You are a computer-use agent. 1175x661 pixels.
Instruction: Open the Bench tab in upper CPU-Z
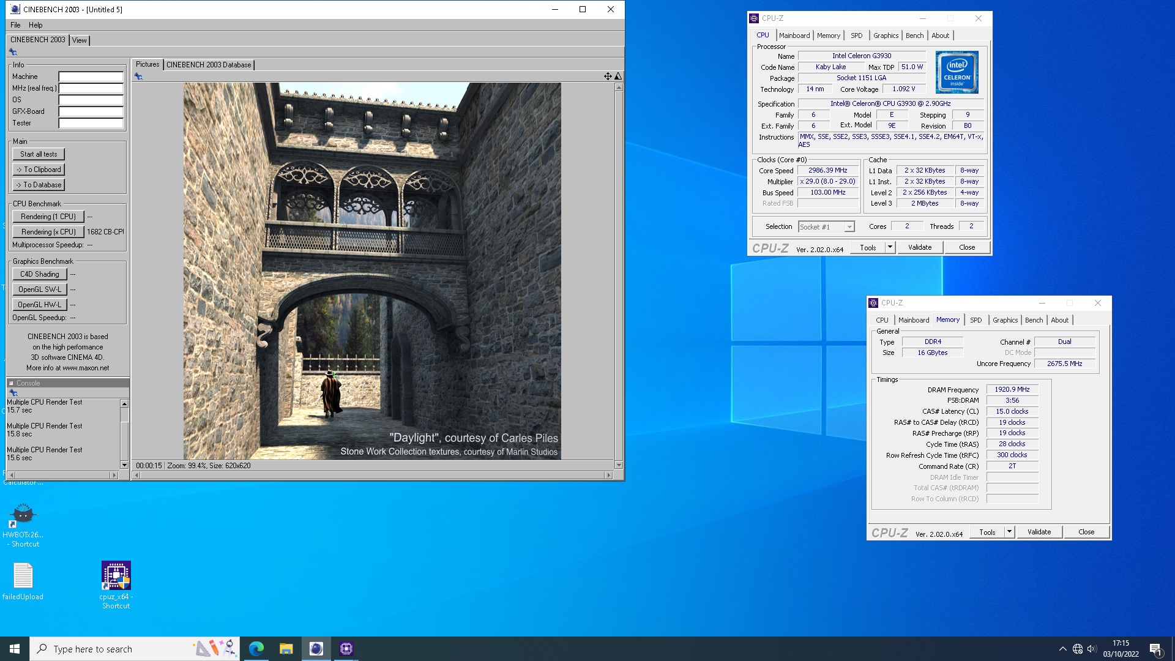pyautogui.click(x=915, y=35)
